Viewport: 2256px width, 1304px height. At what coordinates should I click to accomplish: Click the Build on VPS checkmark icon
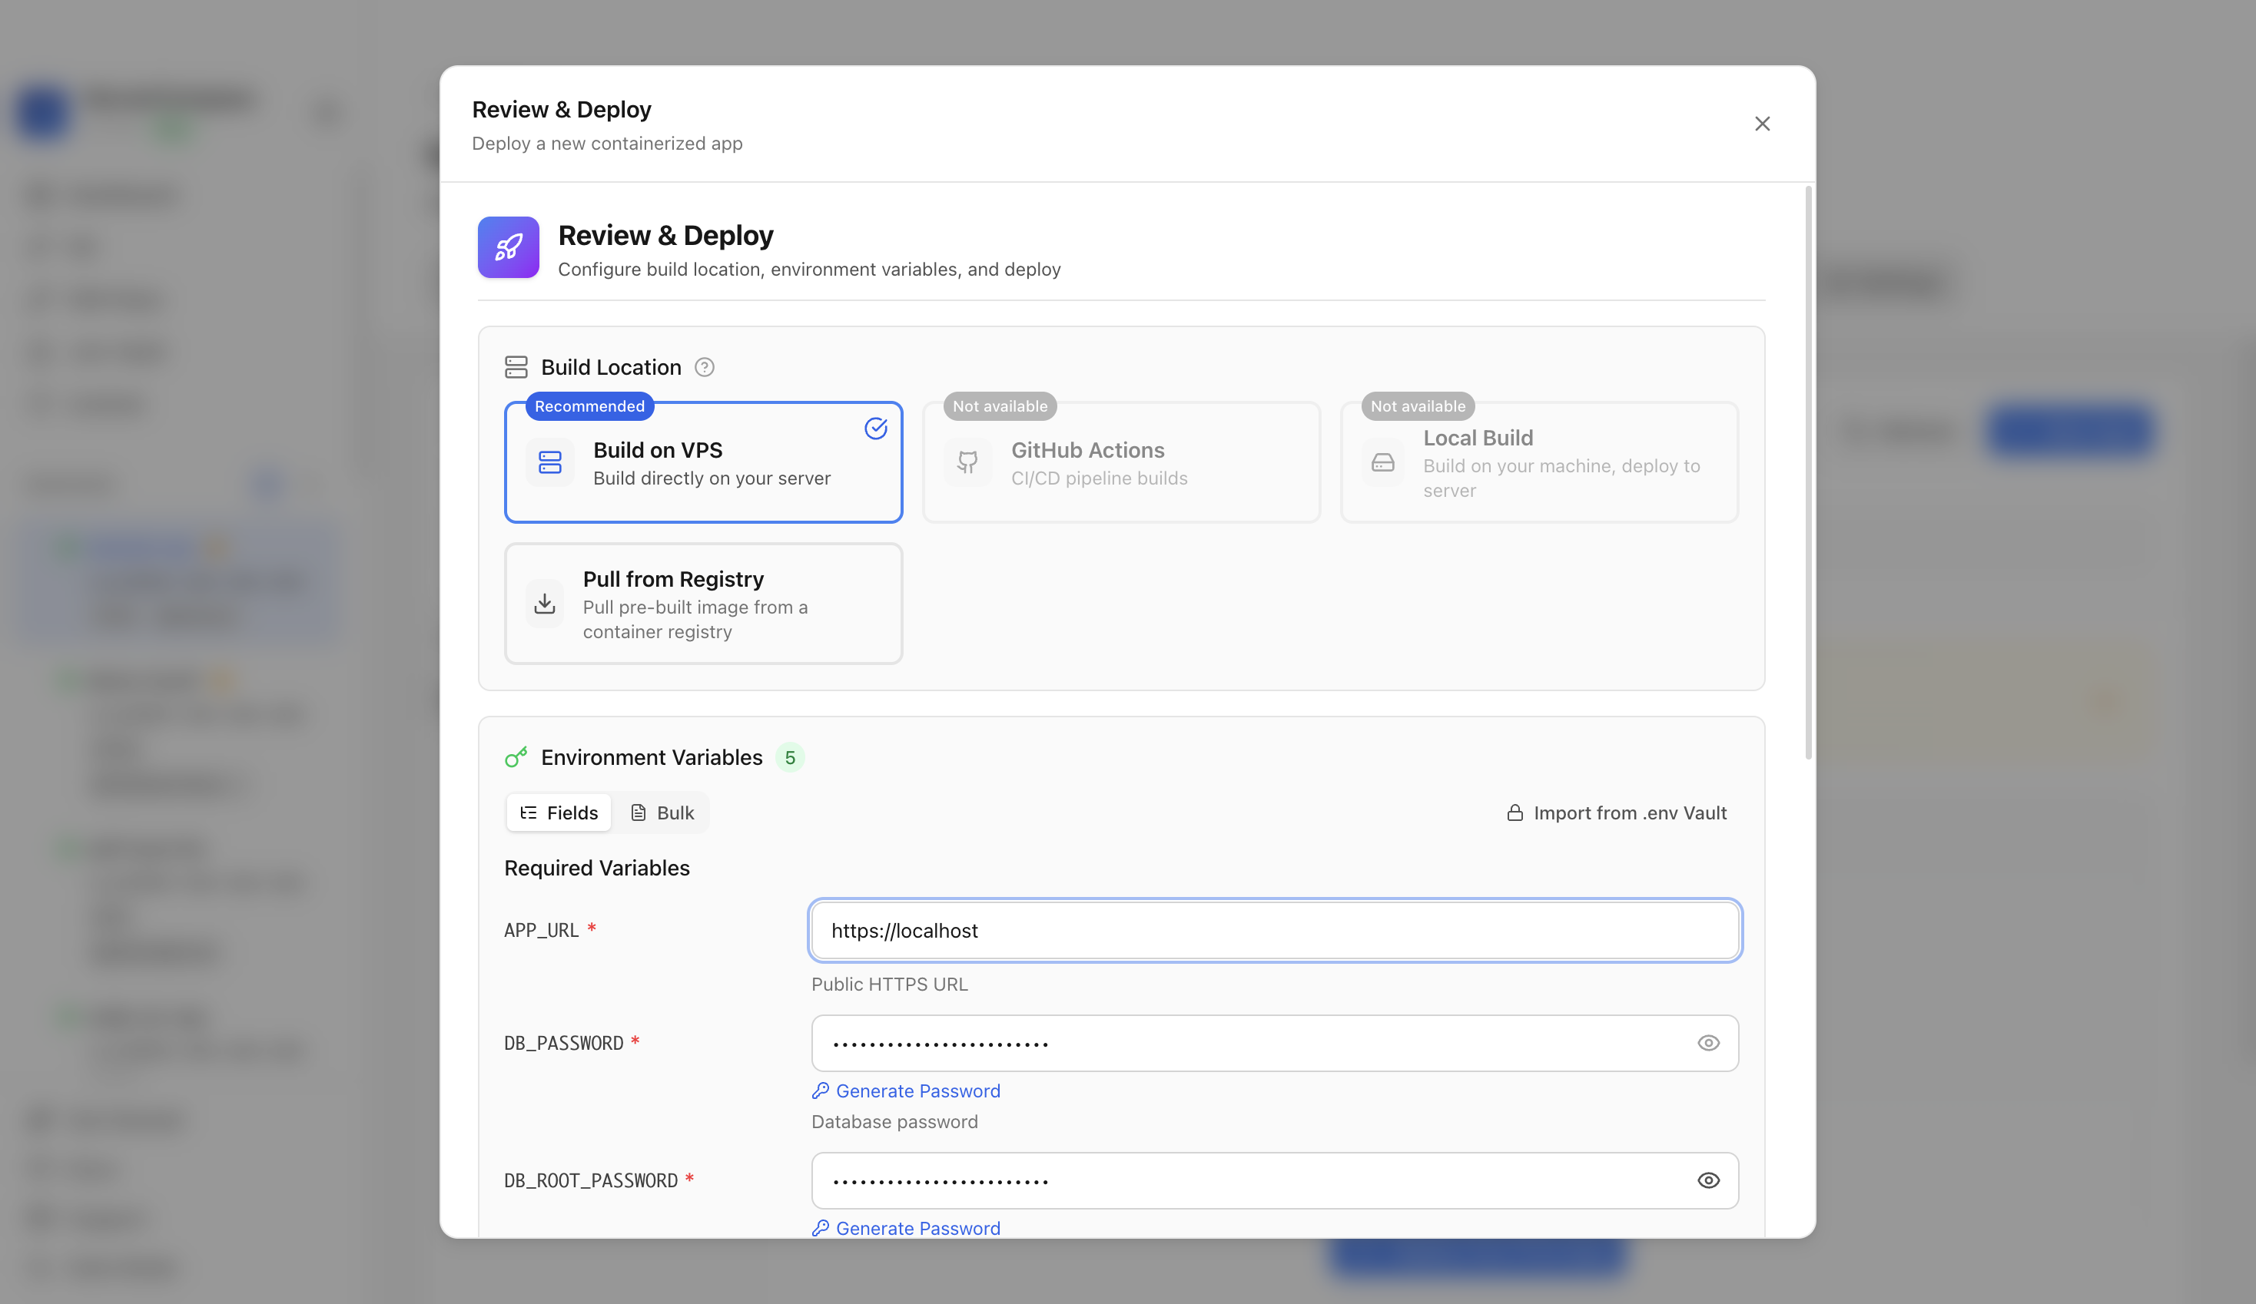(875, 429)
